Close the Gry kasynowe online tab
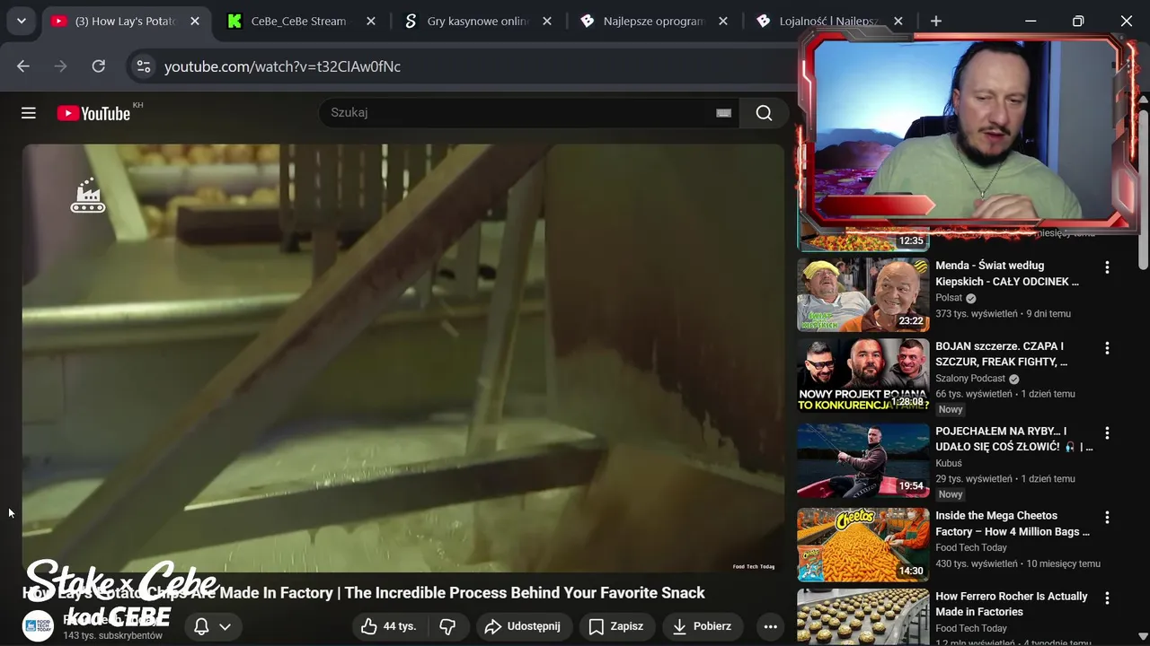This screenshot has height=646, width=1150. 547,21
